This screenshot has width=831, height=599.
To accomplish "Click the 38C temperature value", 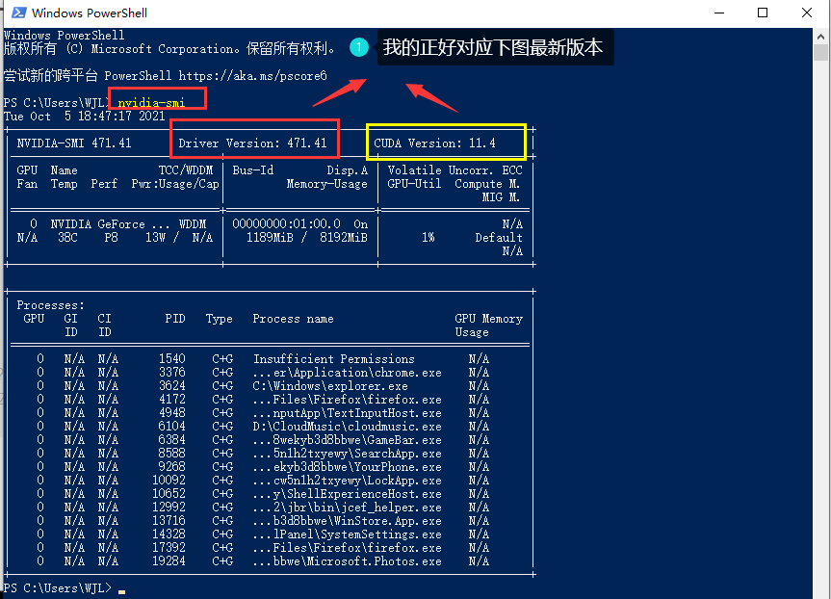I will [x=67, y=238].
